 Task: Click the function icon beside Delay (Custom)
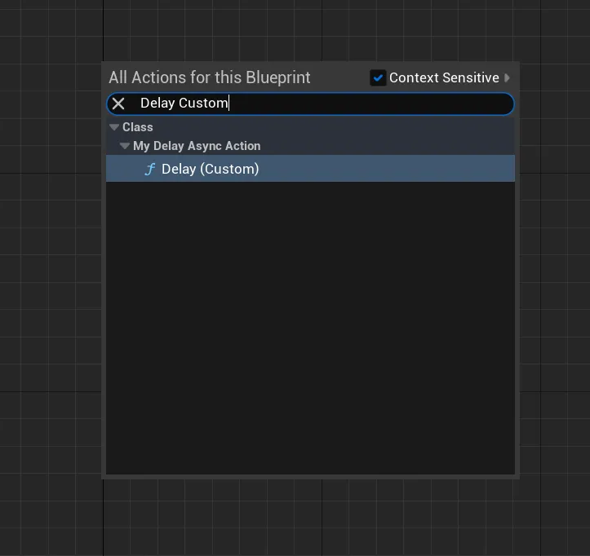(149, 169)
